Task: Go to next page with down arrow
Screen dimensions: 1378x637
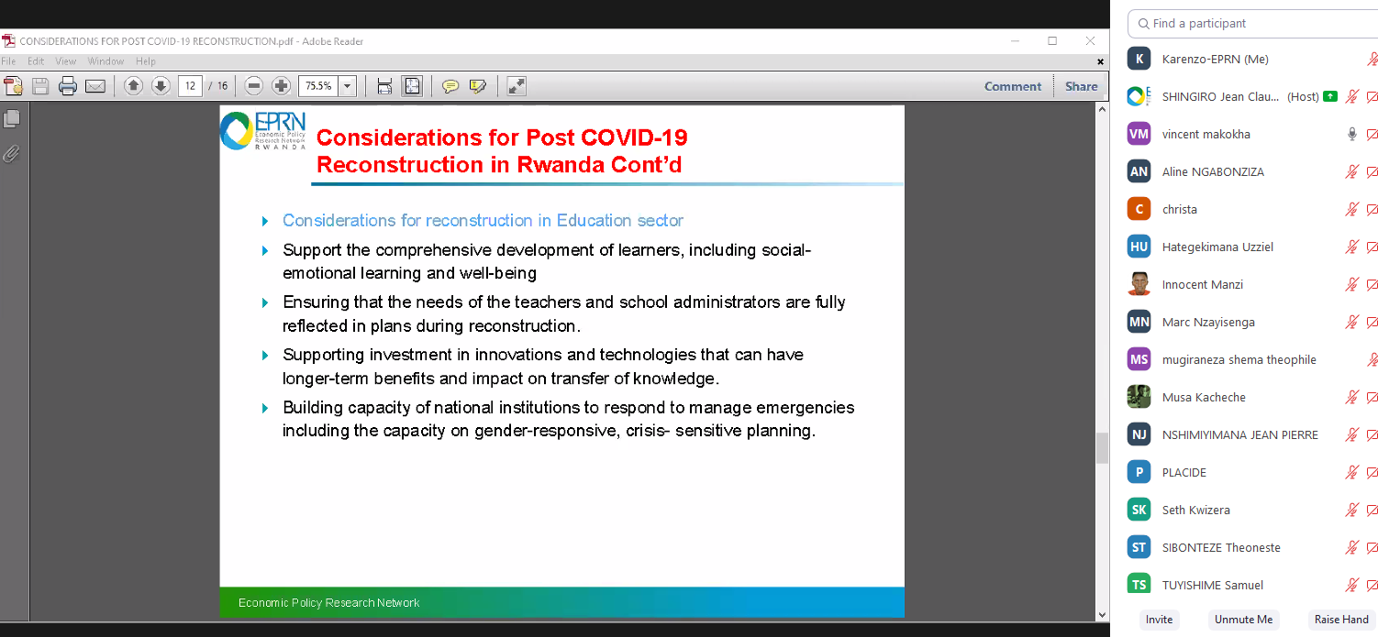Action: click(161, 86)
